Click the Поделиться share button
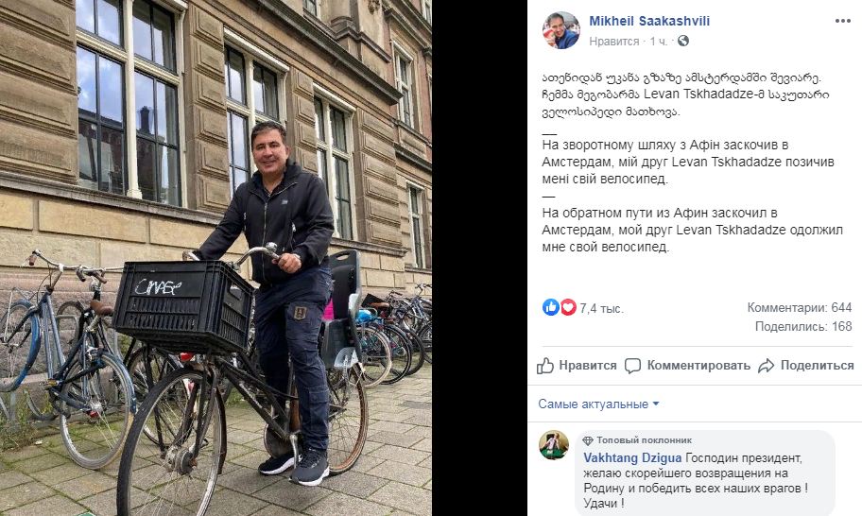 tap(806, 366)
